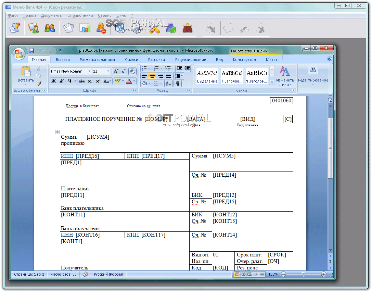
Task: Align text left
Action: pos(144,76)
